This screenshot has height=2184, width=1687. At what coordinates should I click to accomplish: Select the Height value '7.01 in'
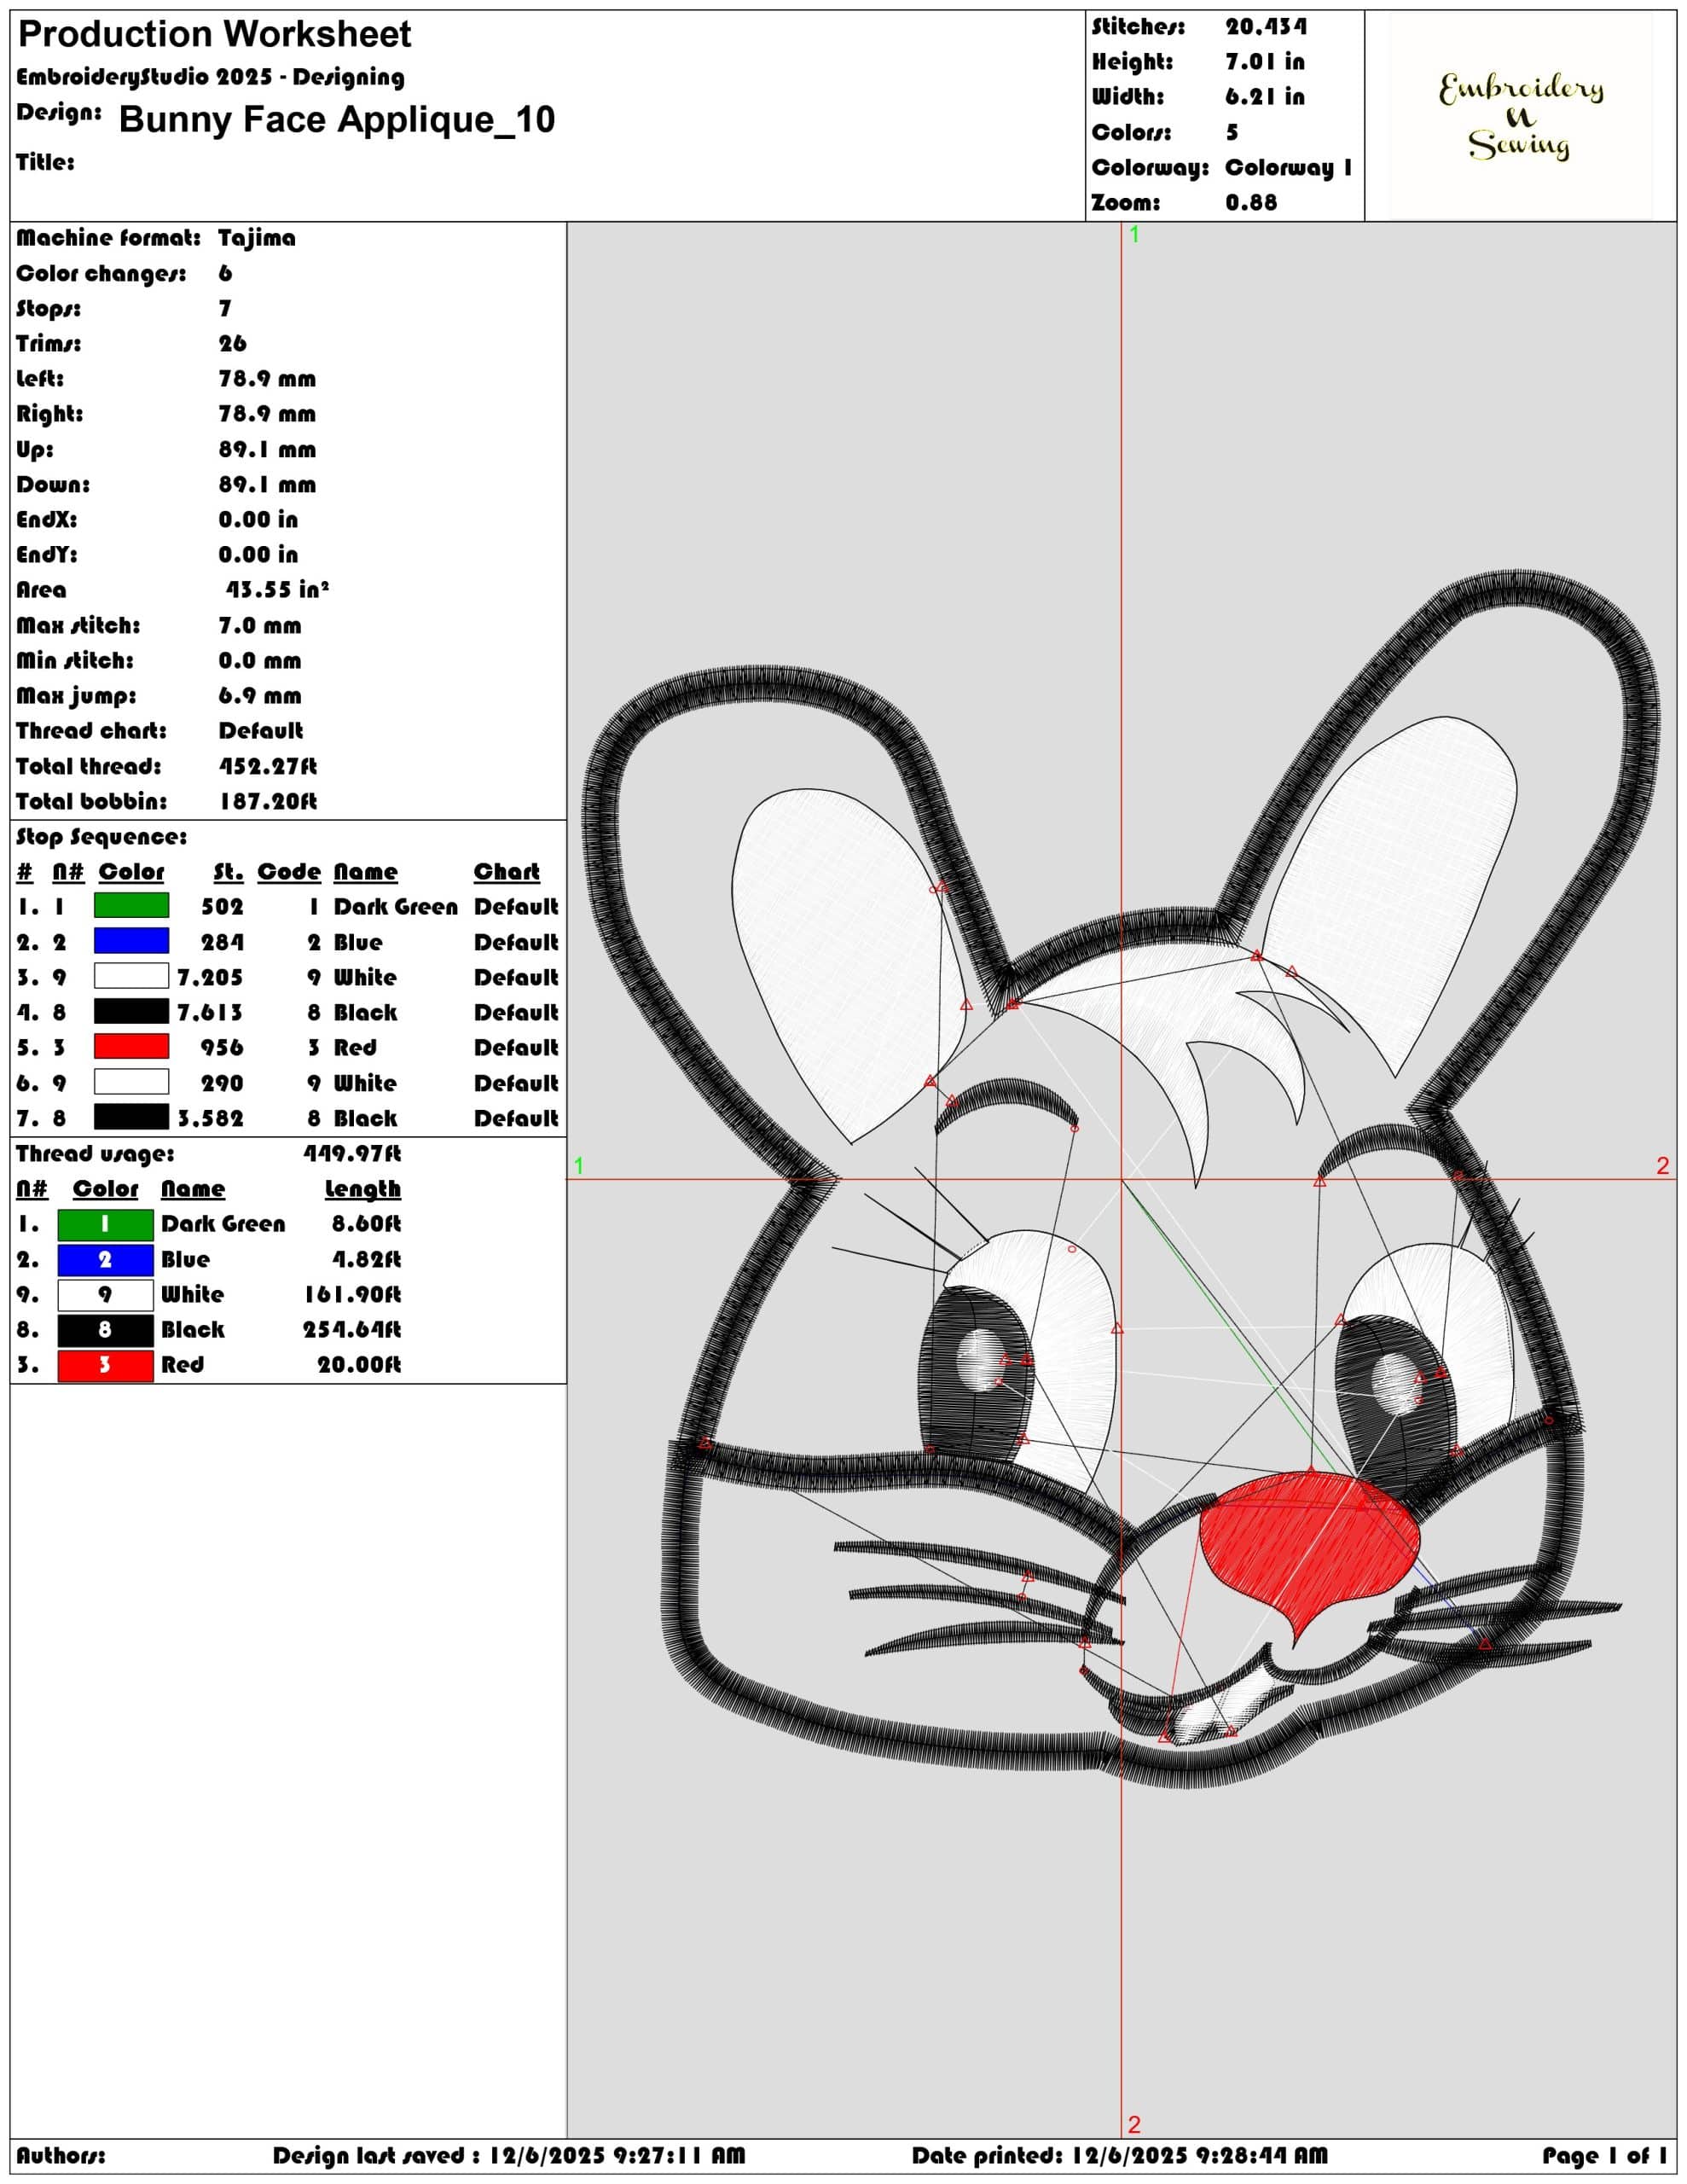point(1265,62)
